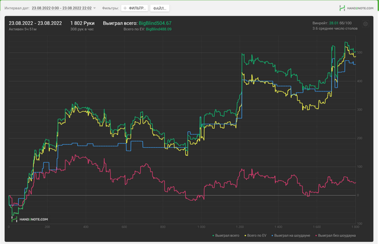This screenshot has width=379, height=244.
Task: Click the 3.6 среднее число столов text
Action: (335, 29)
